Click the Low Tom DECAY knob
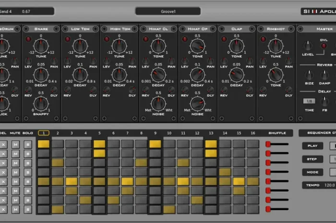This screenshot has width=336, height=223. tap(80, 74)
